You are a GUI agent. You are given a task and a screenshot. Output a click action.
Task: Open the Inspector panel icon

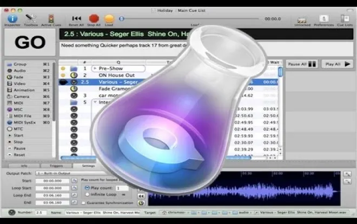pos(12,19)
